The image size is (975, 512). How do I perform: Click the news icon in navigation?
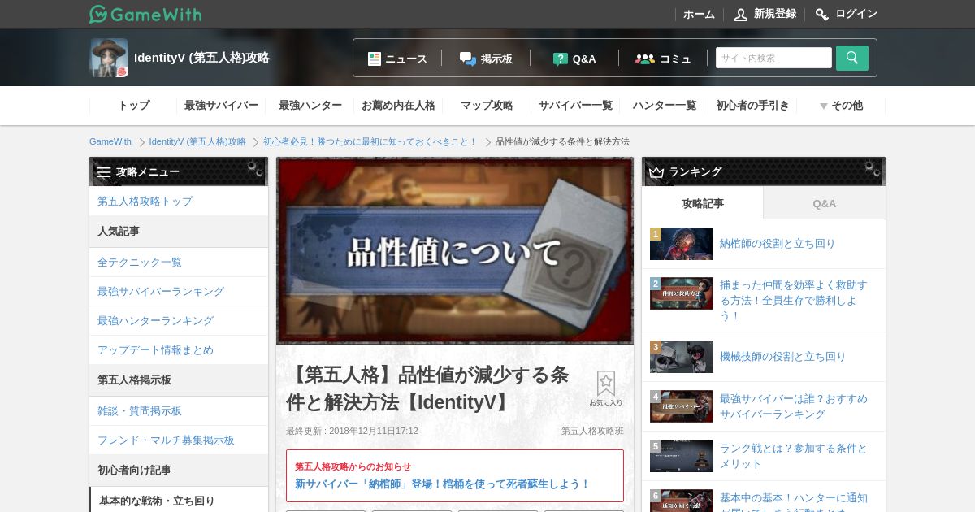375,59
